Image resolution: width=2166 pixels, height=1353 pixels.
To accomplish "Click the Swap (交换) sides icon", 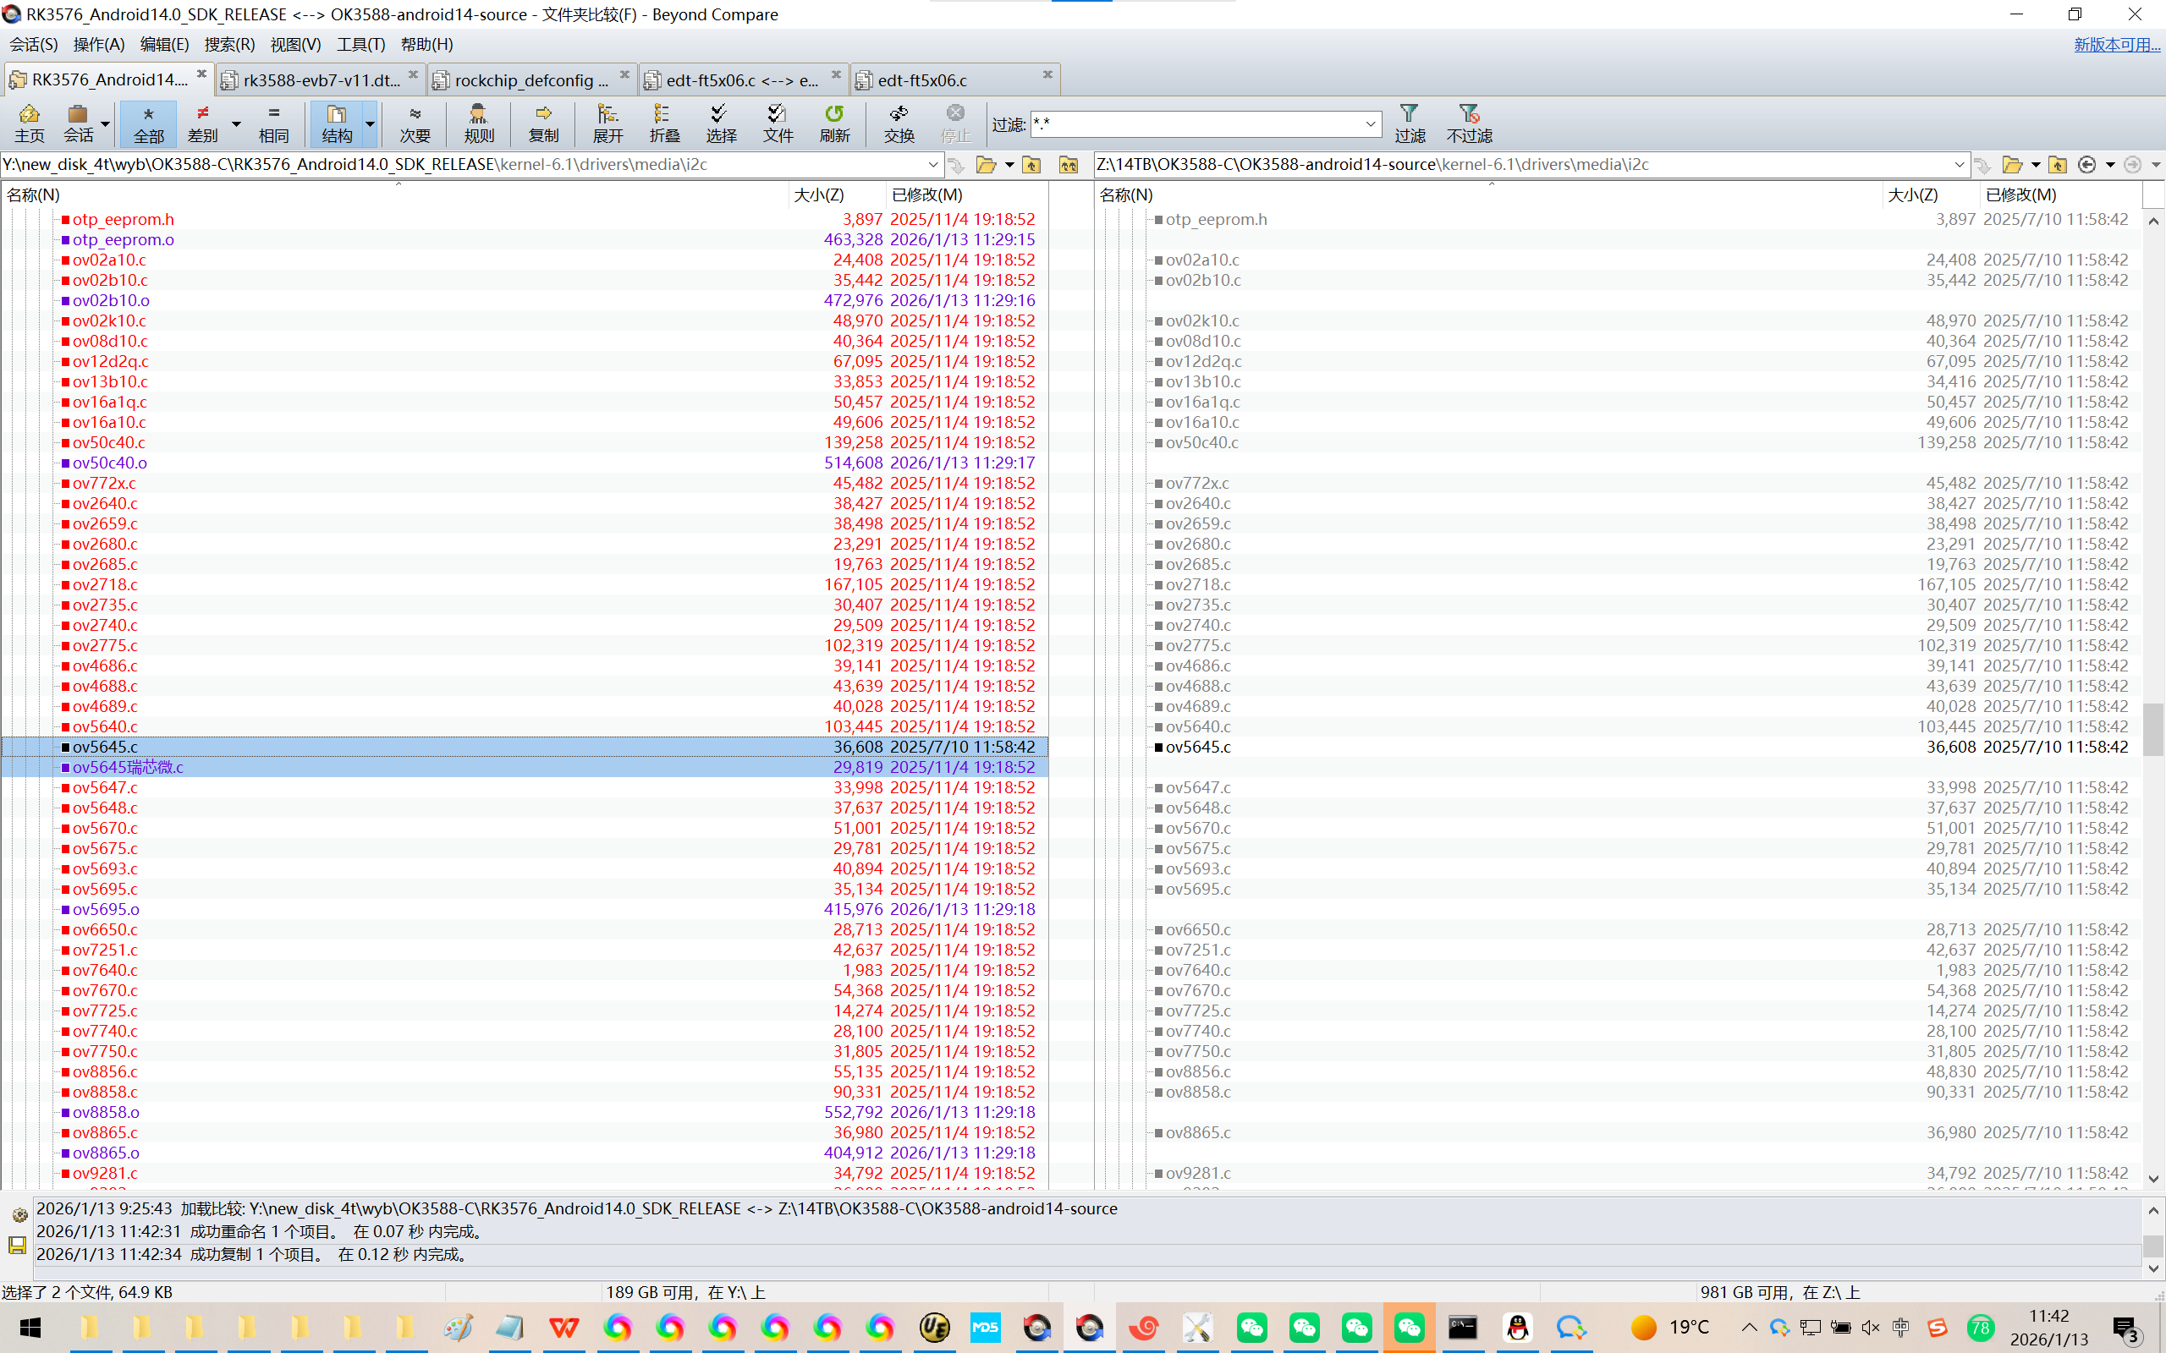I will 899,123.
